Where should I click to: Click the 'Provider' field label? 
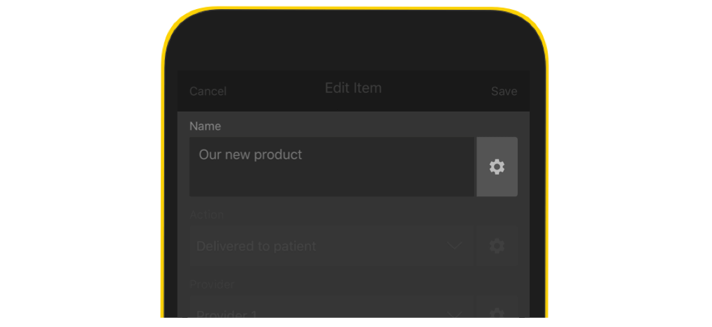coord(211,284)
